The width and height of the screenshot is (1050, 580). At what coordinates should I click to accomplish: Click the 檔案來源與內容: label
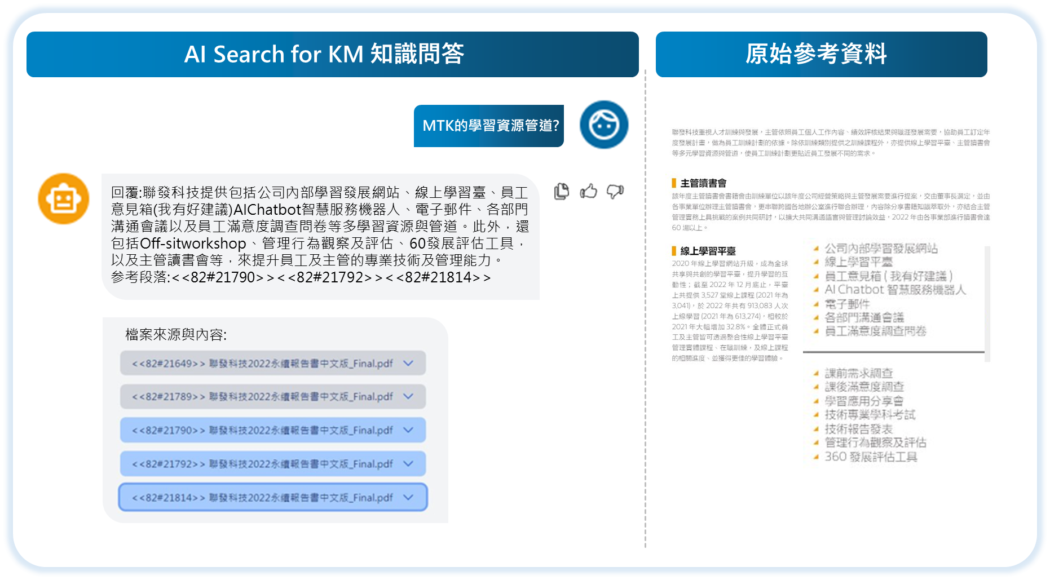176,335
